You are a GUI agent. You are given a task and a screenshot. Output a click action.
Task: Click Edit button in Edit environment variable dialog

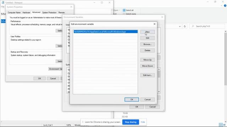pyautogui.click(x=148, y=38)
